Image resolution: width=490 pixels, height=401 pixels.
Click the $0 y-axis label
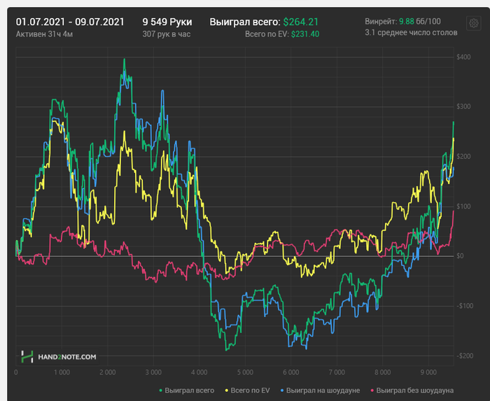(460, 256)
